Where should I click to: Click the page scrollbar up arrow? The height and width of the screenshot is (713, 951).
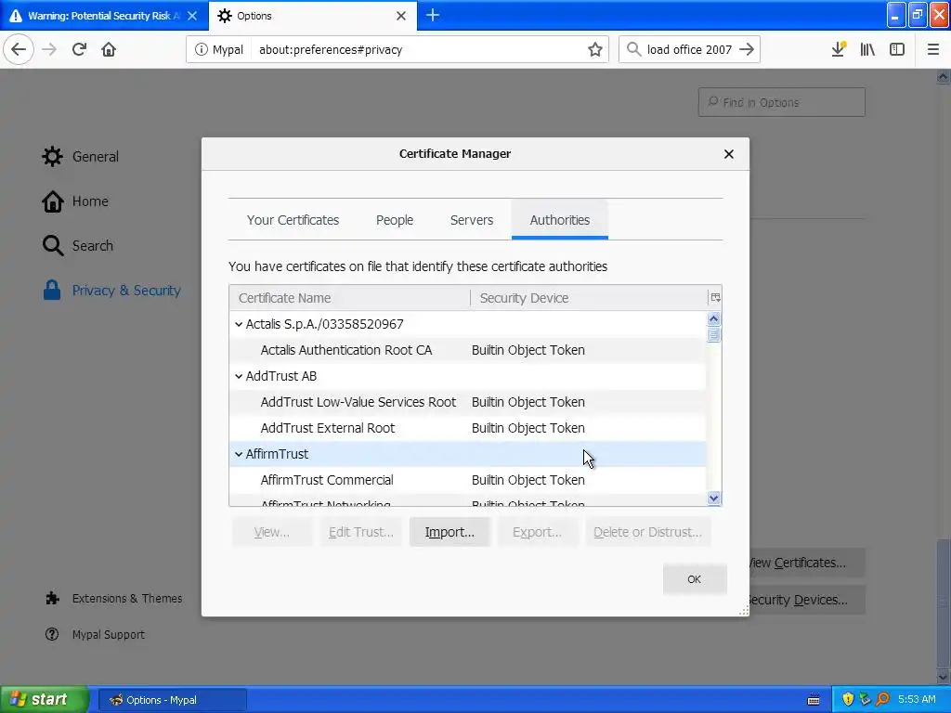[x=943, y=77]
